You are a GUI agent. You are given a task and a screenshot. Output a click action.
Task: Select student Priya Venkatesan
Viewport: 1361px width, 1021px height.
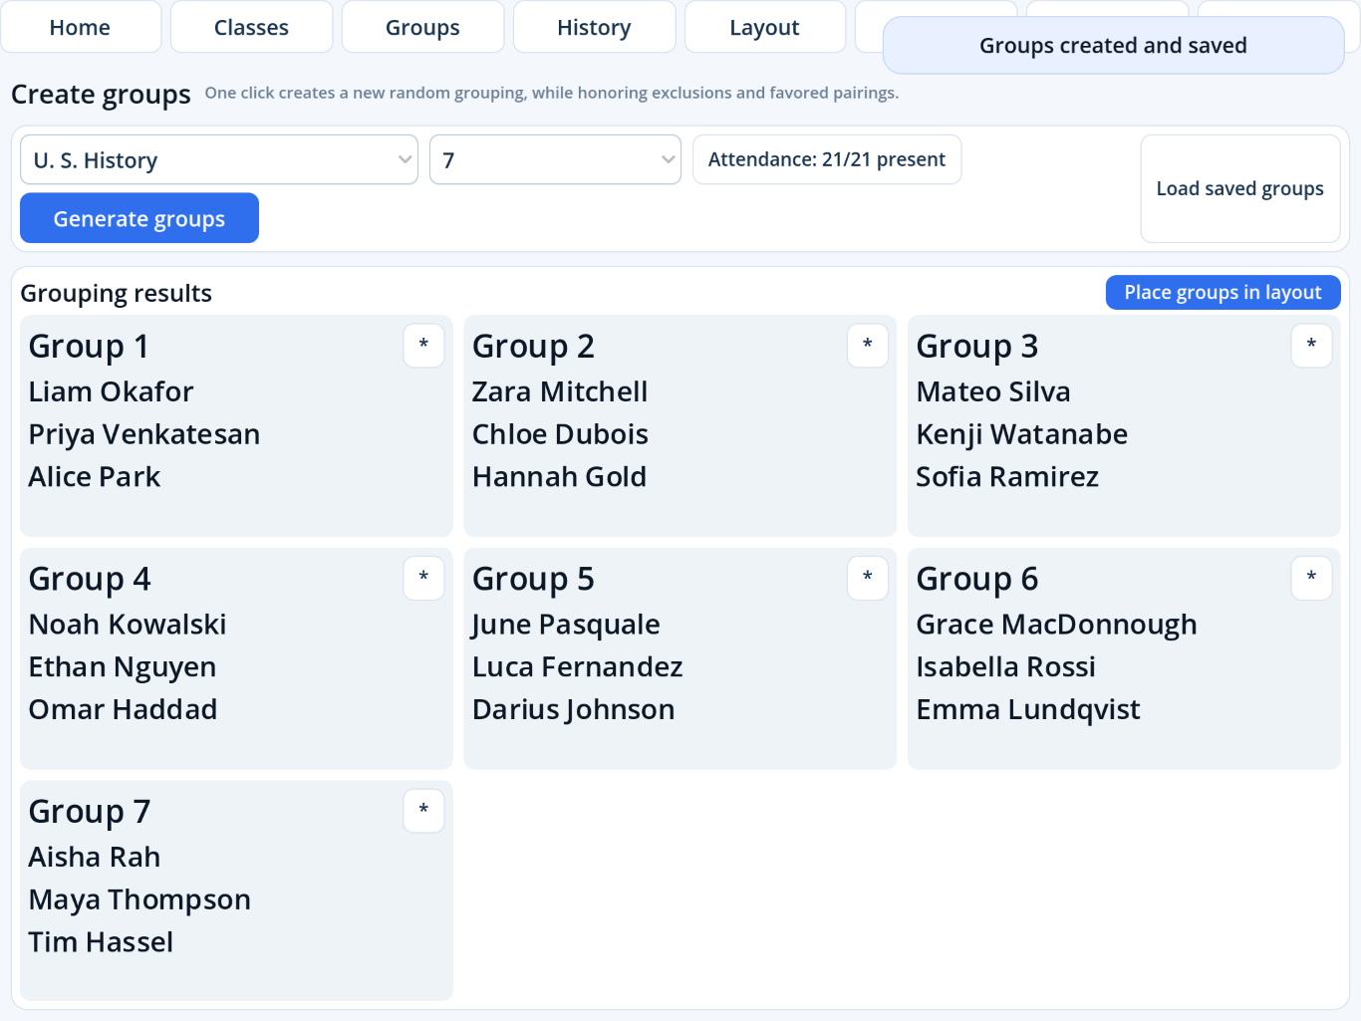click(x=144, y=434)
